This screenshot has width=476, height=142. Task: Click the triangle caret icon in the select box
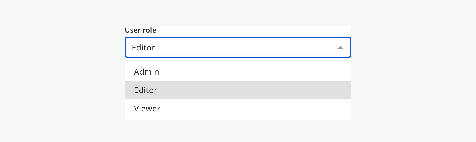pyautogui.click(x=340, y=47)
